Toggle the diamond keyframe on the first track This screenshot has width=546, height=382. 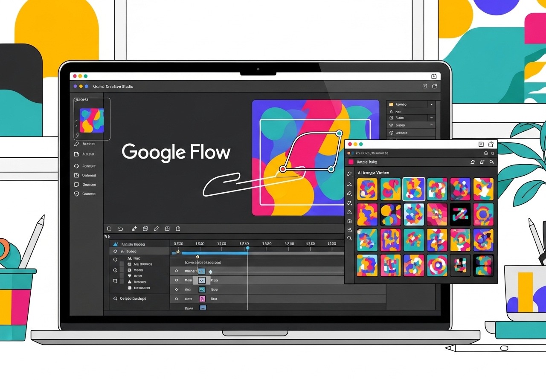tap(176, 271)
